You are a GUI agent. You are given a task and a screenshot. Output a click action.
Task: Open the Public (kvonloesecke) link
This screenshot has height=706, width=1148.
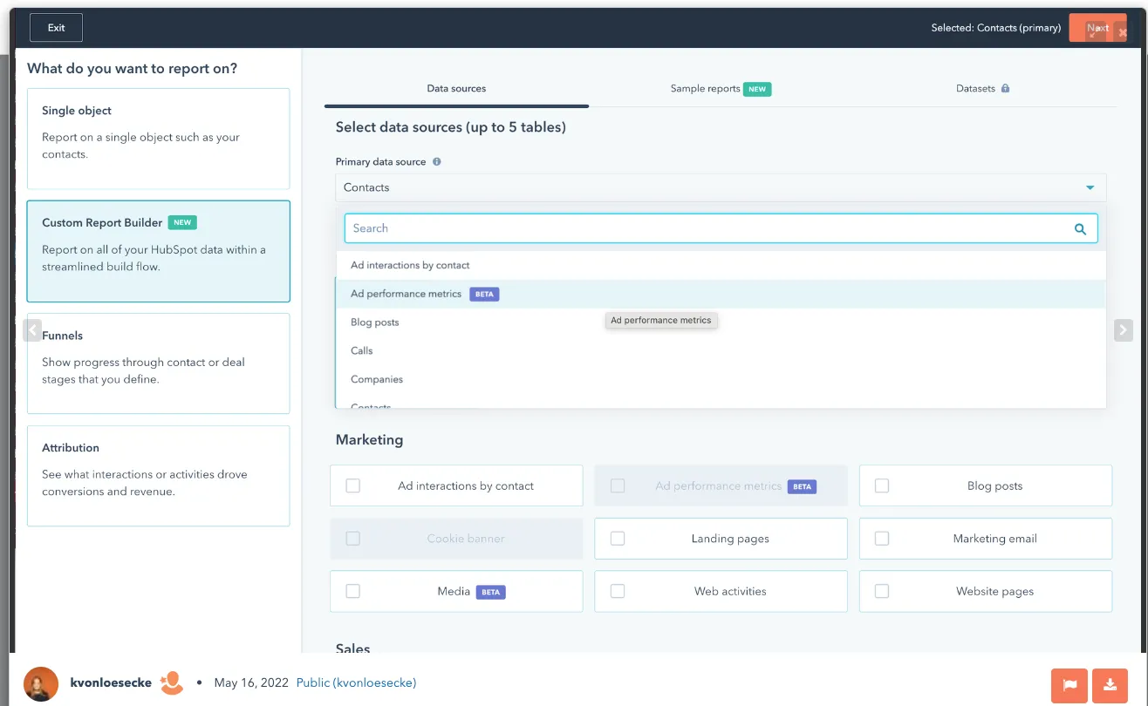356,682
